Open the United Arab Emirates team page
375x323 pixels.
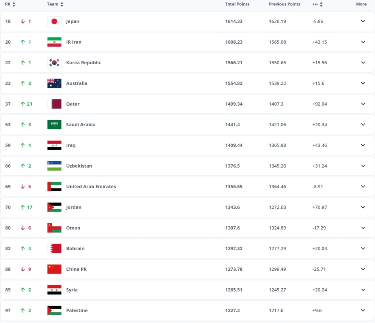pos(91,186)
